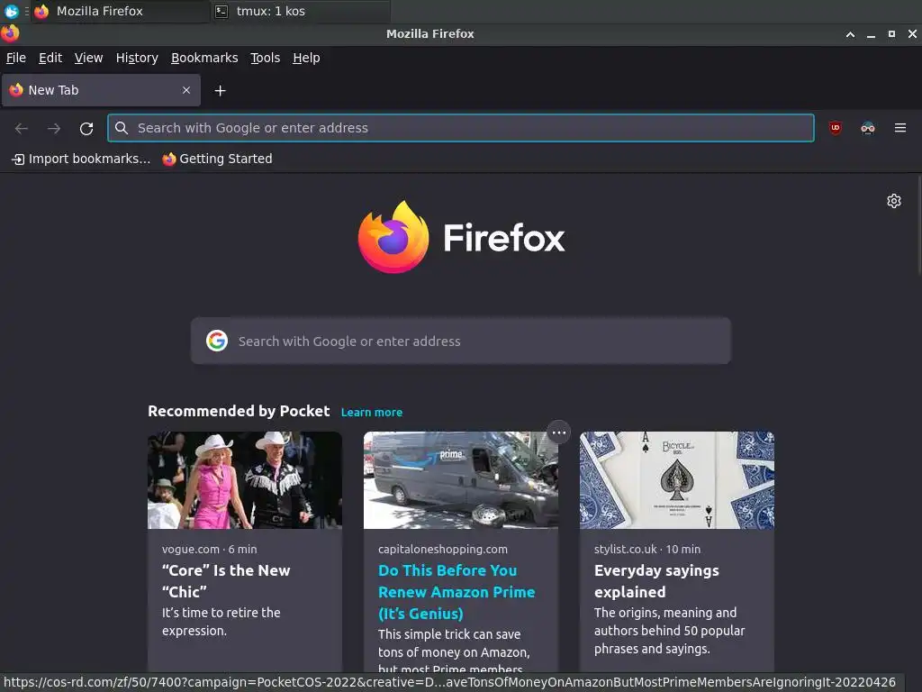Click the forward navigation arrow
Viewport: 922px width, 692px height.
54,128
